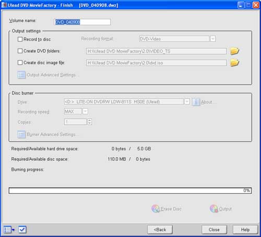Select '110.0 MB' required disc space text
Image resolution: width=261 pixels, height=237 pixels.
click(x=117, y=159)
